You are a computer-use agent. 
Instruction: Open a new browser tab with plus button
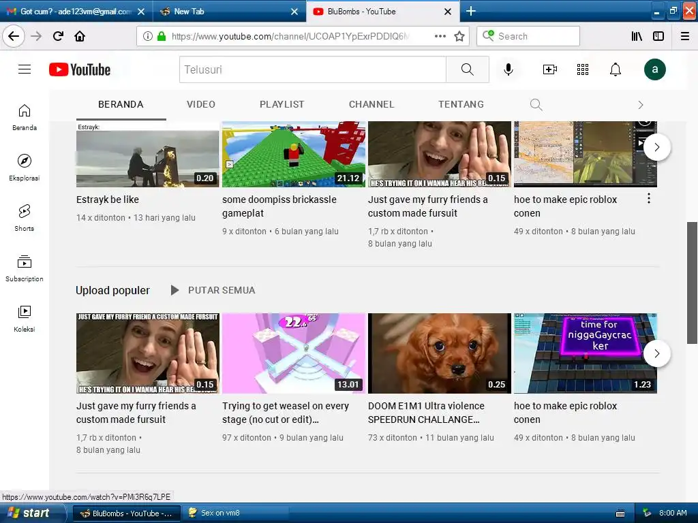470,11
